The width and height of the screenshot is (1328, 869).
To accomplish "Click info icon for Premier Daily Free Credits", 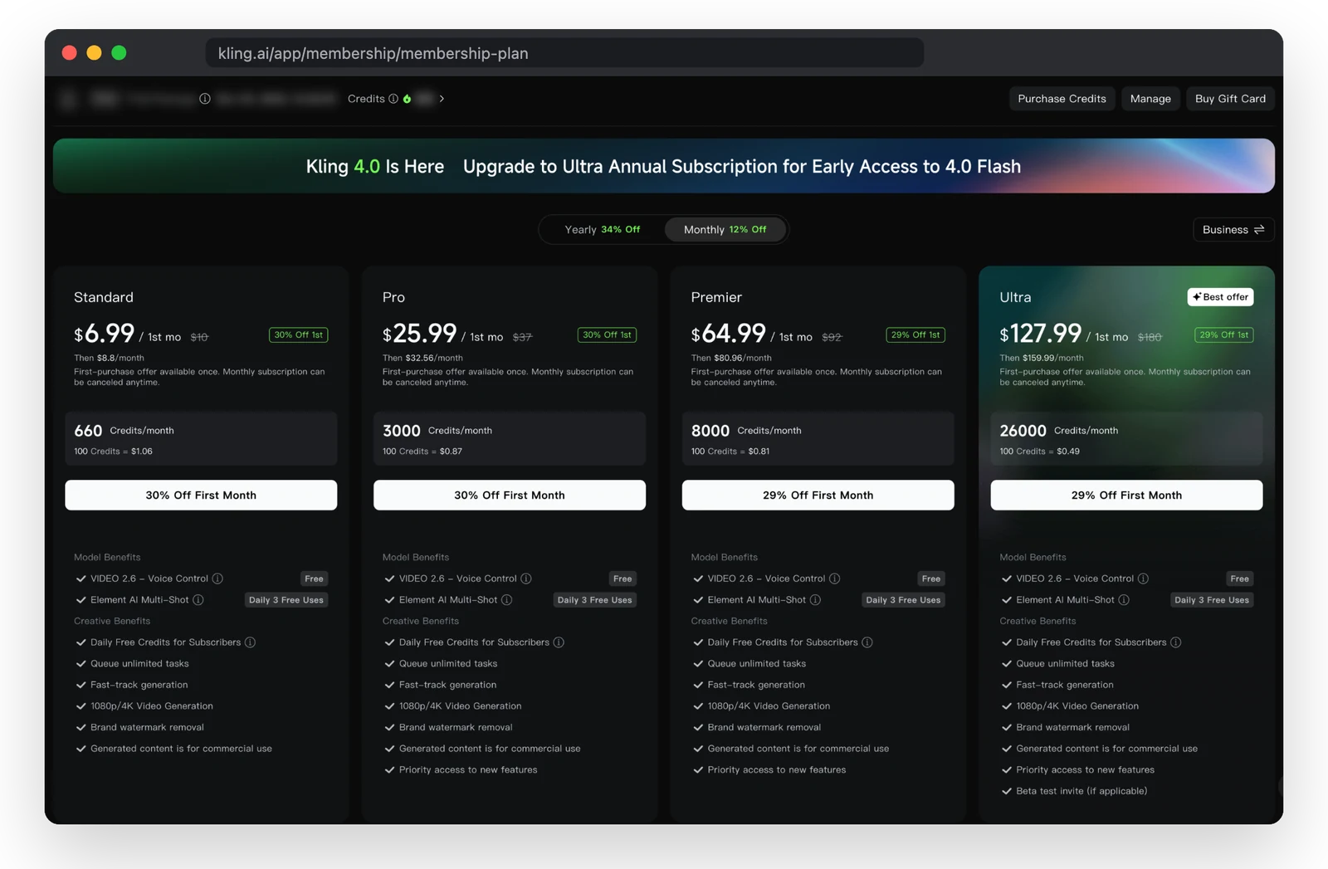I will coord(867,642).
